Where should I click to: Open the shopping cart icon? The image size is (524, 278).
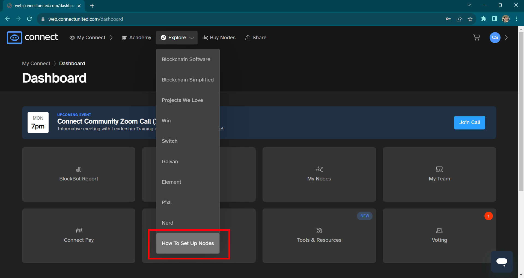click(477, 38)
